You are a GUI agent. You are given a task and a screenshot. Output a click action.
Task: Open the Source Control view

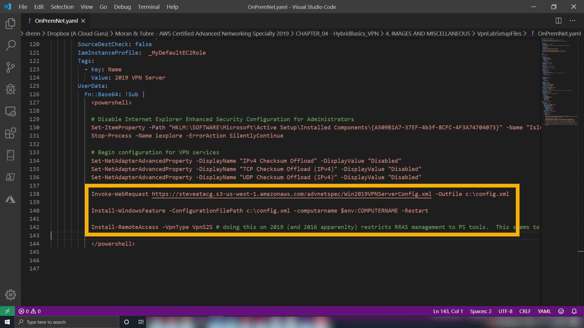coord(10,67)
